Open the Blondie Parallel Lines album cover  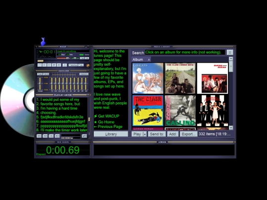[213, 111]
